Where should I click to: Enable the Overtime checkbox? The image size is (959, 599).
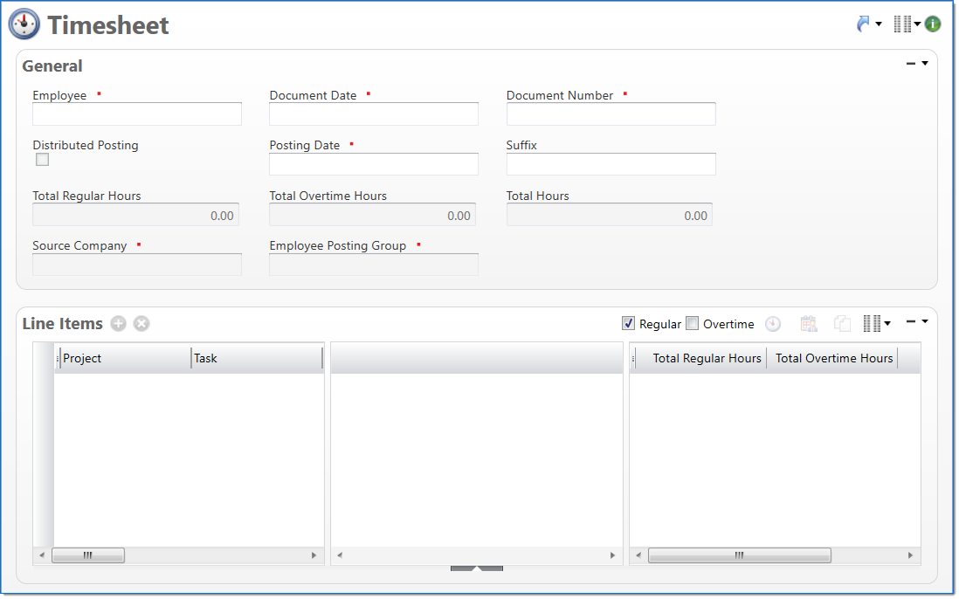point(693,324)
